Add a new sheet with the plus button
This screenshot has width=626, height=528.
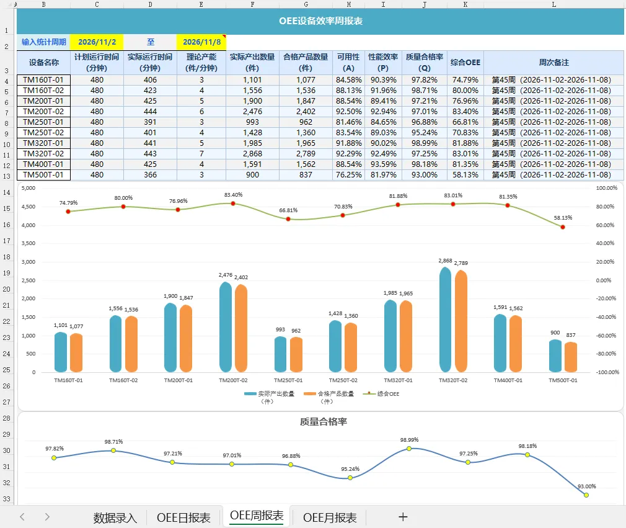[x=403, y=517]
